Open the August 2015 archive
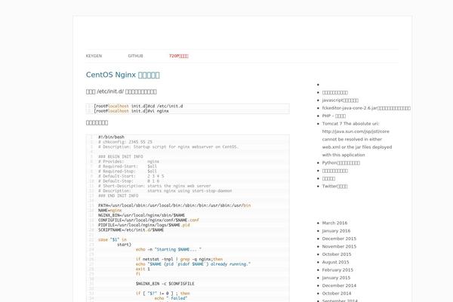The width and height of the screenshot is (453, 302). [x=335, y=262]
